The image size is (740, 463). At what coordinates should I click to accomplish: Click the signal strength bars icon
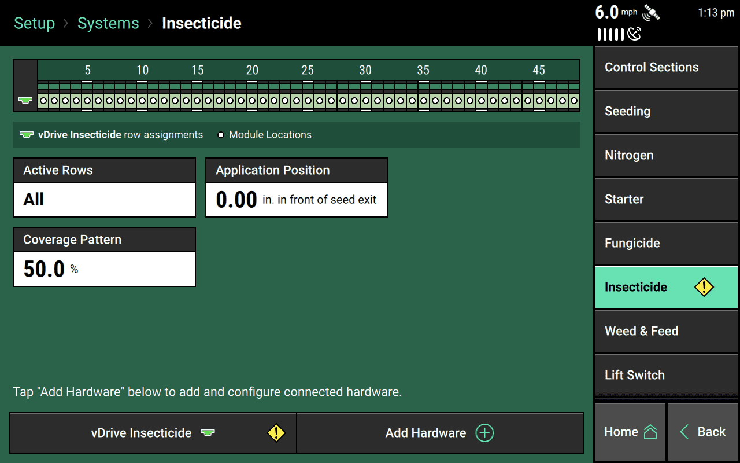610,35
